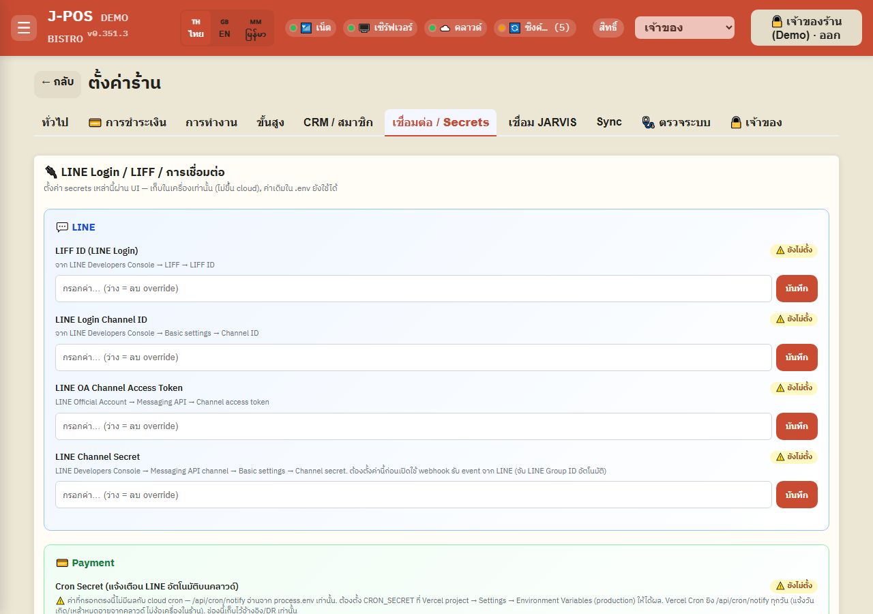Open the เจ้าของ owner tab with lock

point(756,123)
